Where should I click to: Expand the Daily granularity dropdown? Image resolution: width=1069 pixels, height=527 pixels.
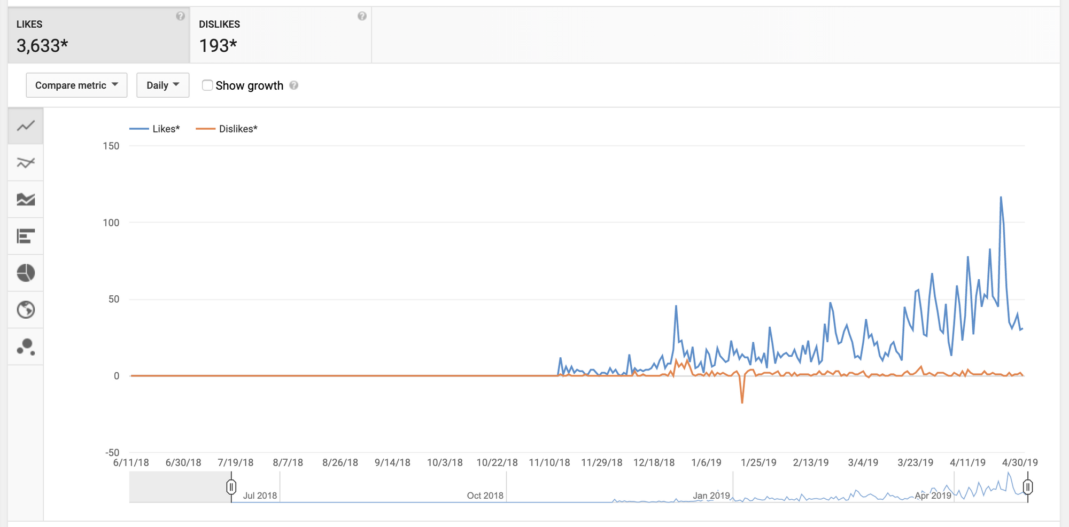coord(162,85)
